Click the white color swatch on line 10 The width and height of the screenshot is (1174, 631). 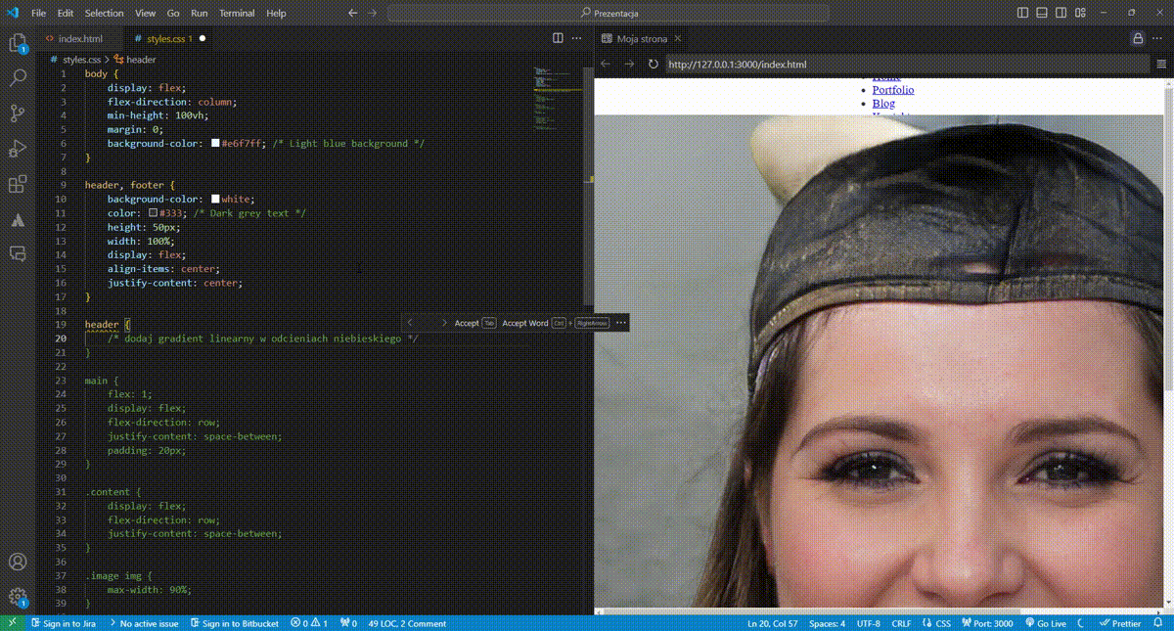(215, 199)
